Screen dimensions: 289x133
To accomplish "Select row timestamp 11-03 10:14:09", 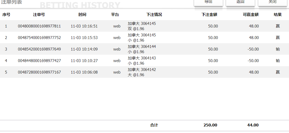I will click(x=84, y=49).
